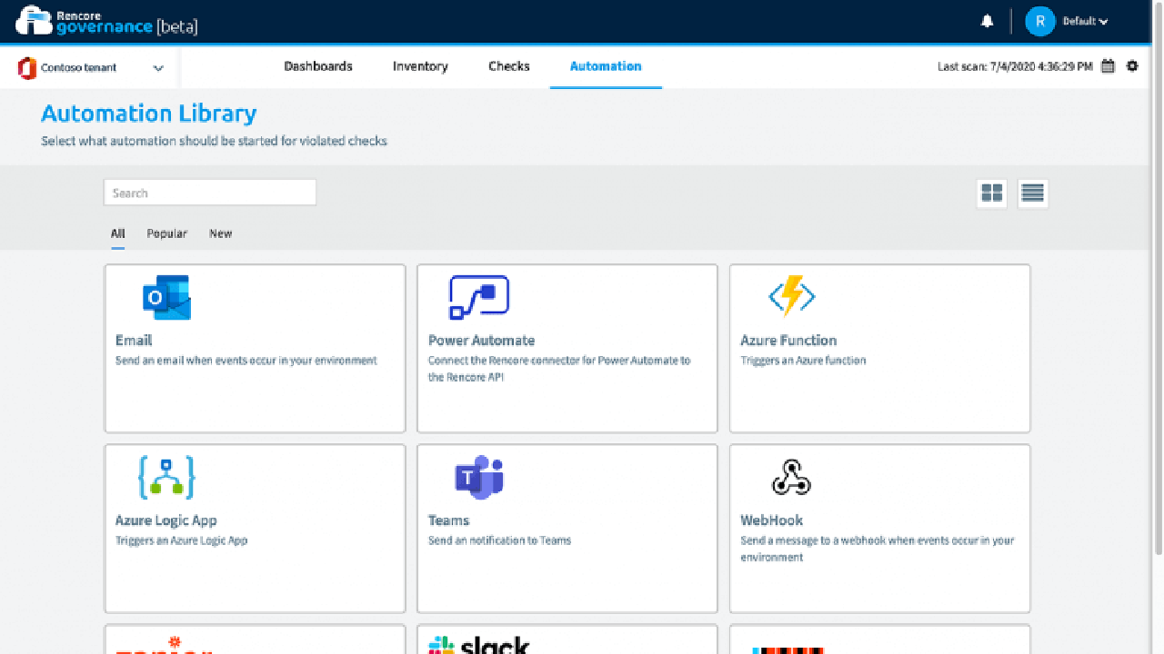This screenshot has height=654, width=1164.
Task: Filter automations by Popular
Action: [167, 233]
